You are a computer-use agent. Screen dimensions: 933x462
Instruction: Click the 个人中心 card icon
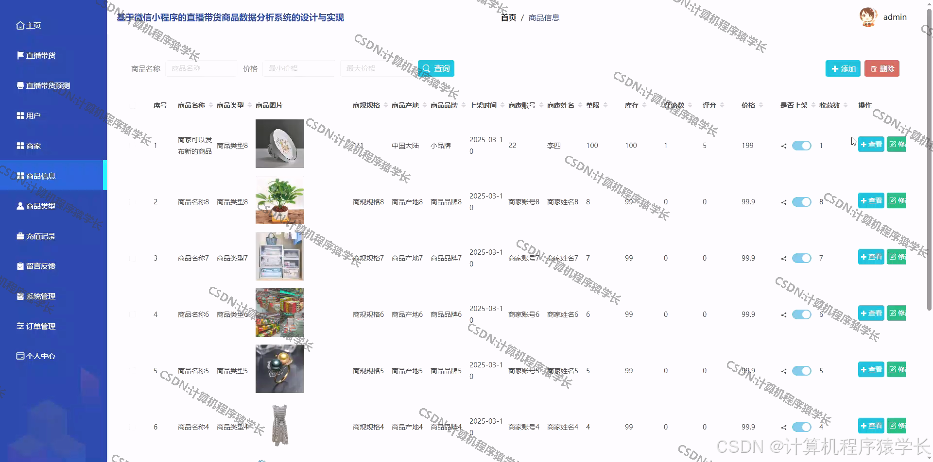point(20,356)
